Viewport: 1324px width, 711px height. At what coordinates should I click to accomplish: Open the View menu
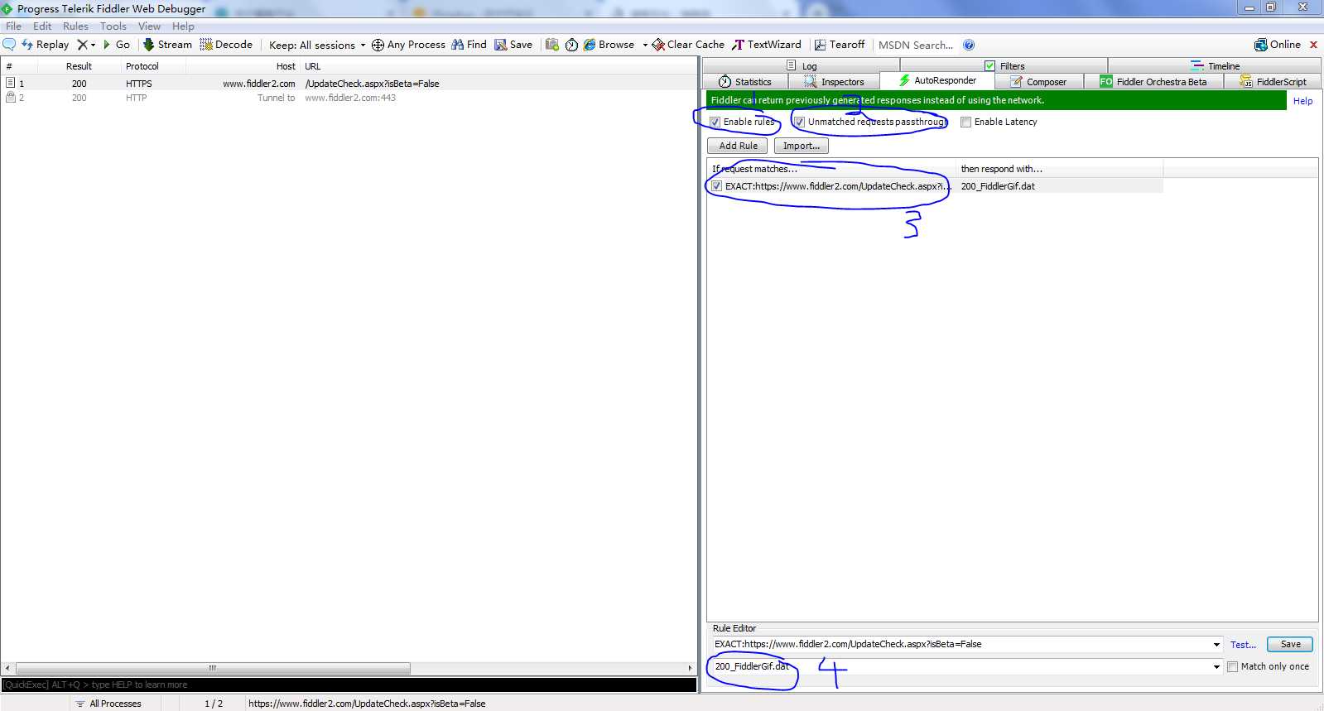click(x=149, y=26)
